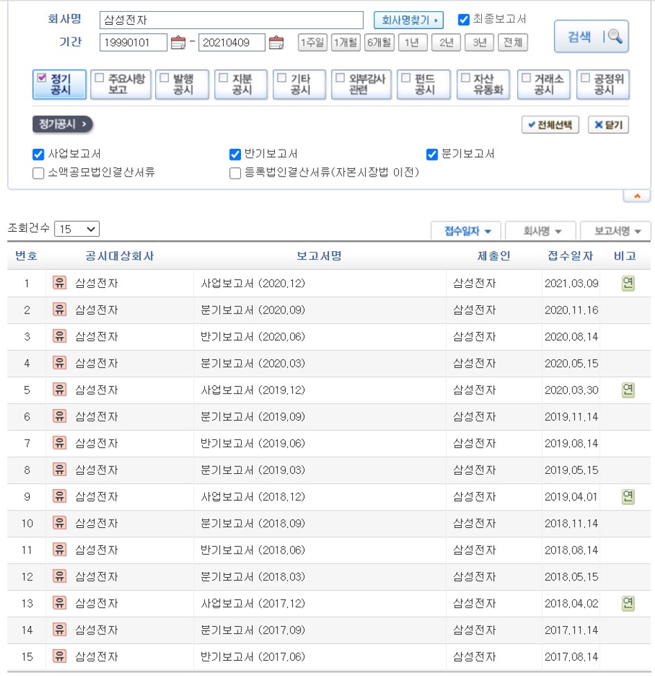
Task: Sort results by 접수일자
Action: point(466,231)
